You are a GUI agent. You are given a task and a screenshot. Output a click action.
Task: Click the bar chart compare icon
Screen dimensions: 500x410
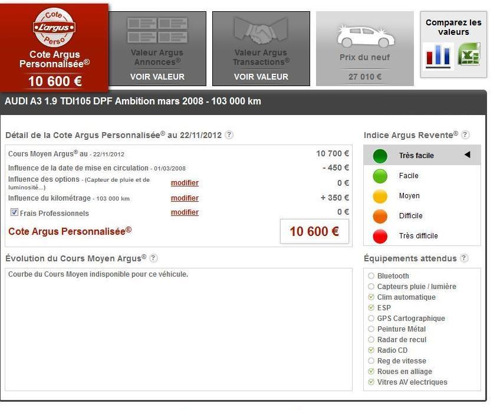pyautogui.click(x=438, y=56)
